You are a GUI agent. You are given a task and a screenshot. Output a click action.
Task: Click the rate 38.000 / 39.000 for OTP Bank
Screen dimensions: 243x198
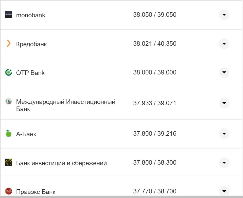[x=155, y=72]
